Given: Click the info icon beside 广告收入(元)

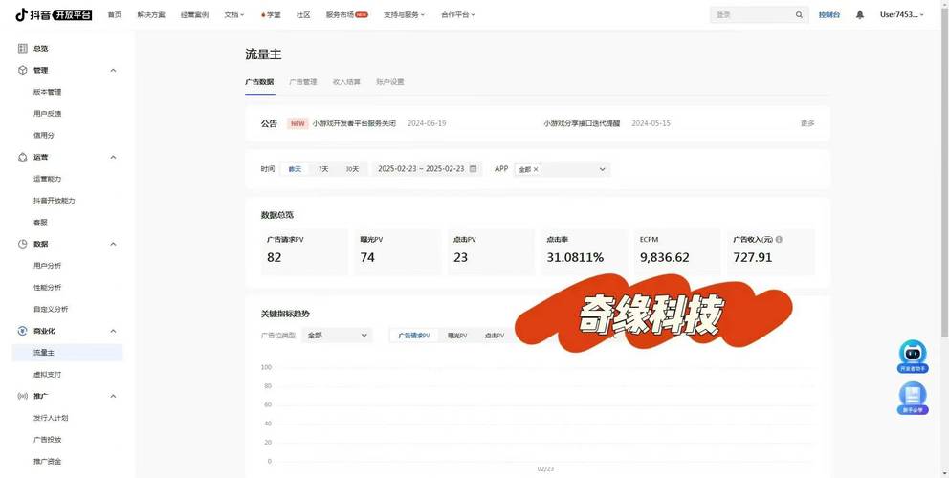Looking at the screenshot, I should click(779, 240).
